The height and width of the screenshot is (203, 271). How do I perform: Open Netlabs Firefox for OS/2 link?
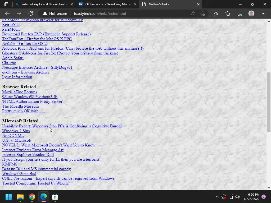coord(24,44)
